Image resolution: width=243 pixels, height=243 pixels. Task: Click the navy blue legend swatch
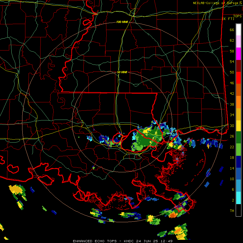coord(238,162)
